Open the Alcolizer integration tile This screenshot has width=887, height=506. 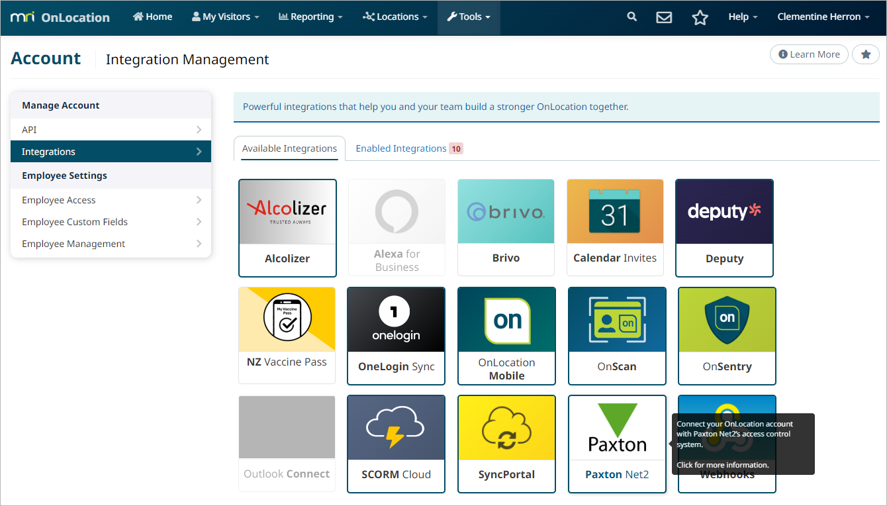[x=287, y=228]
